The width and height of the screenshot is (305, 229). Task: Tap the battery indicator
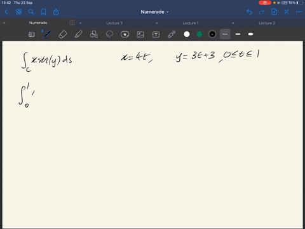pyautogui.click(x=300, y=3)
